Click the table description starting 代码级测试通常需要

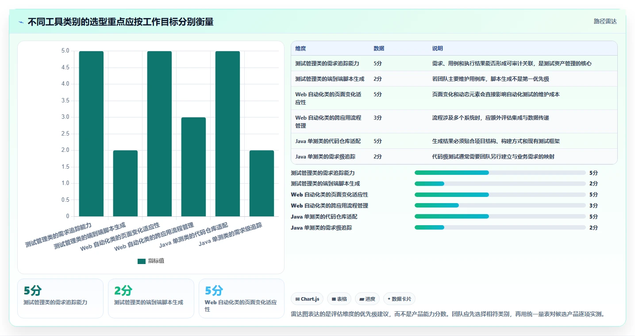click(493, 157)
